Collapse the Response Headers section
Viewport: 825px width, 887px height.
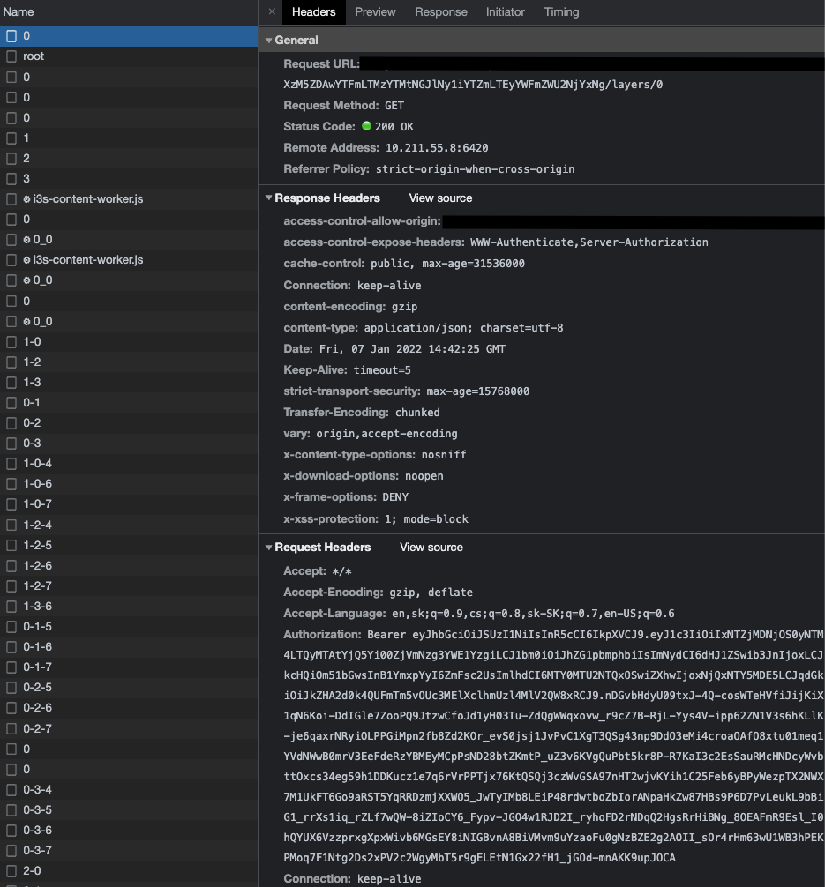[269, 198]
